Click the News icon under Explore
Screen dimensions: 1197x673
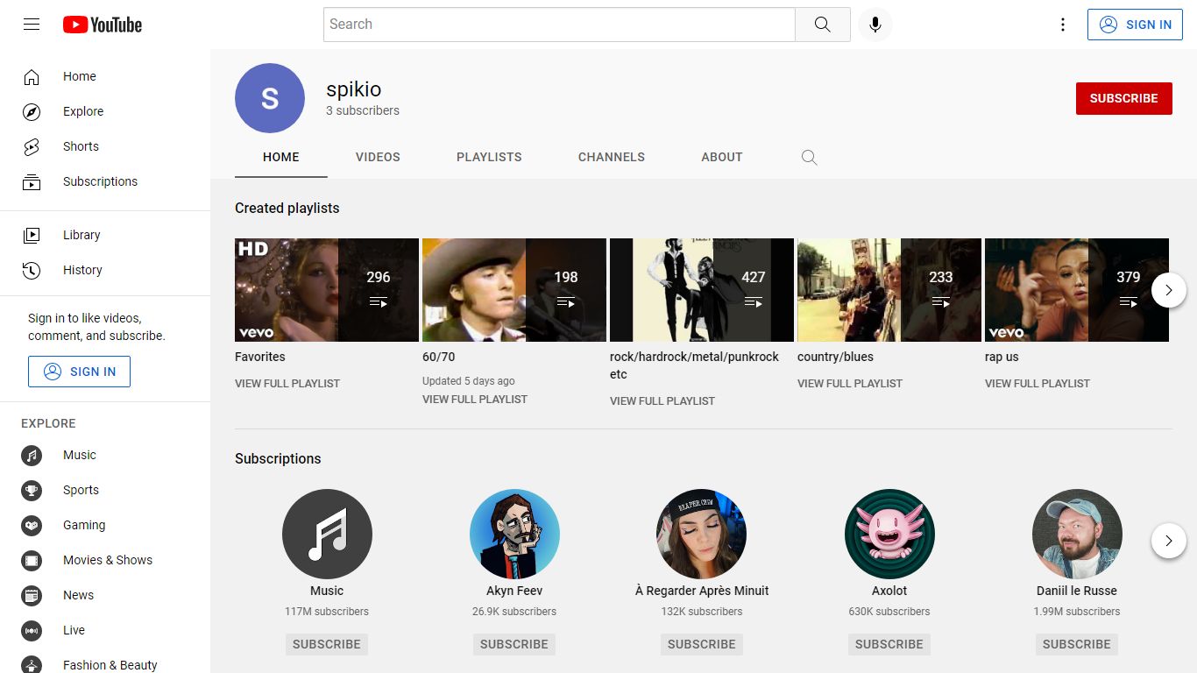pos(32,595)
